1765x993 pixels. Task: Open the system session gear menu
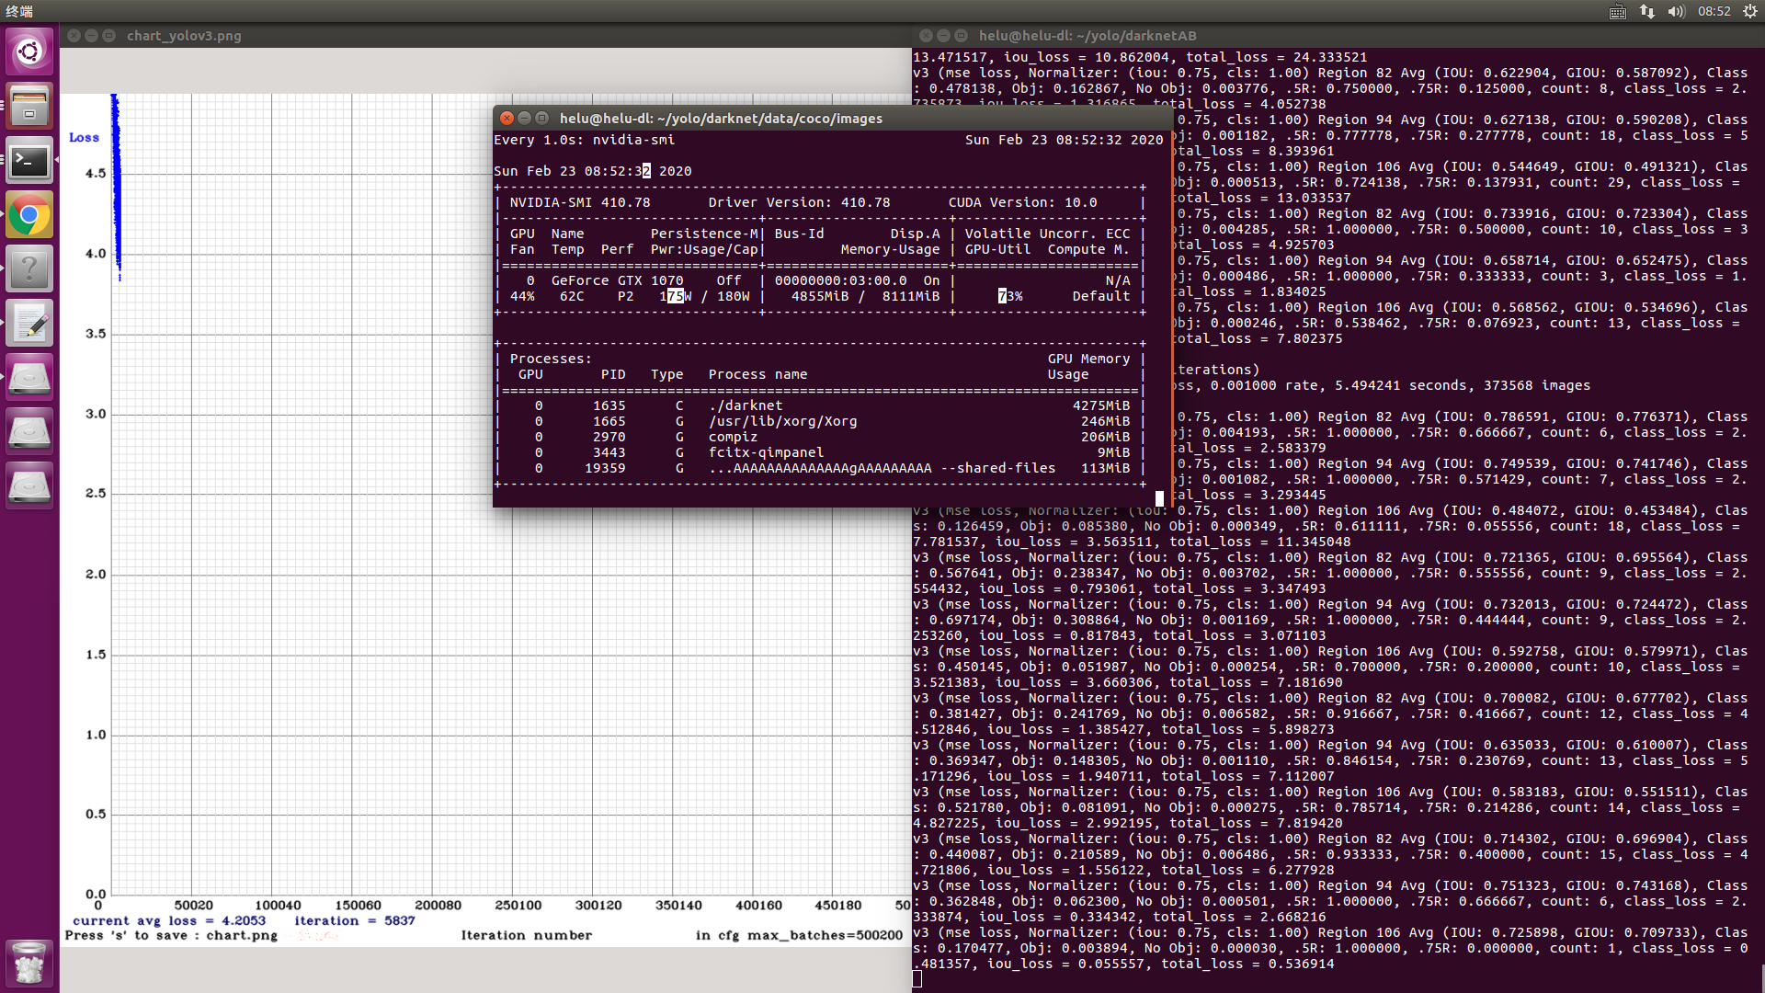tap(1749, 11)
